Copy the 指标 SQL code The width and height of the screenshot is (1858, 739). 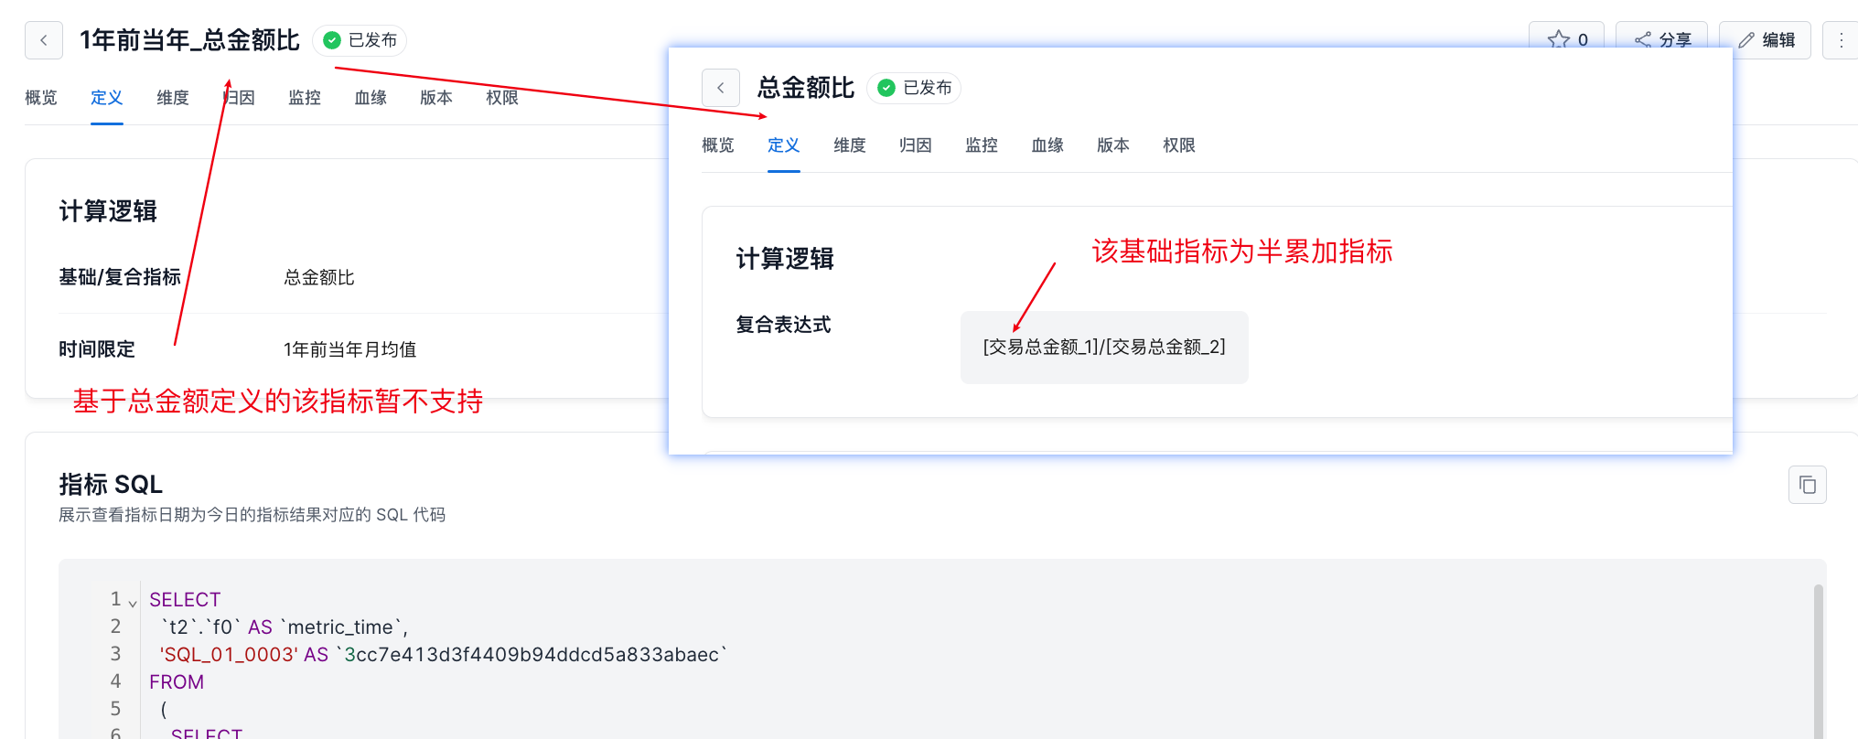pyautogui.click(x=1807, y=485)
